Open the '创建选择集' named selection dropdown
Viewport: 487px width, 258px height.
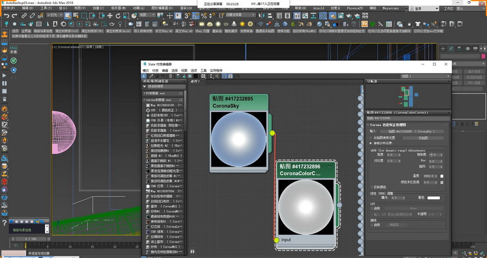click(x=241, y=15)
